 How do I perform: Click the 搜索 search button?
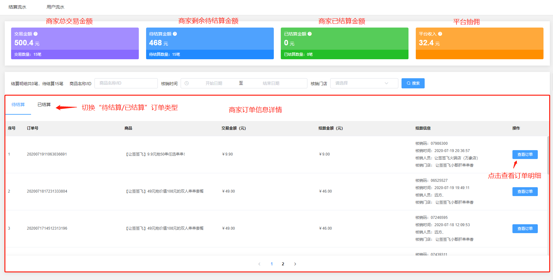[x=413, y=83]
